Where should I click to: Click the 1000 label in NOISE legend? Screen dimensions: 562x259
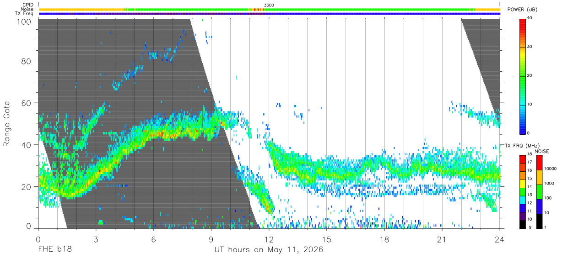(549, 184)
